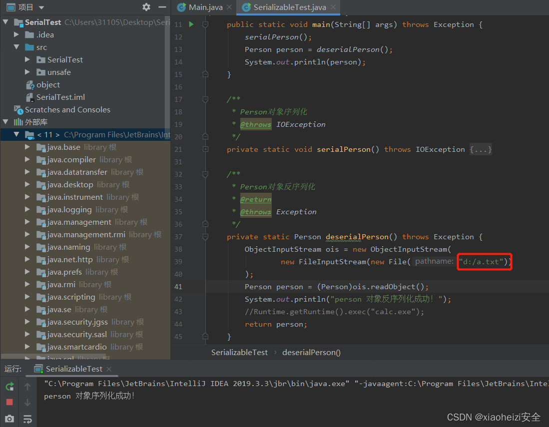The height and width of the screenshot is (427, 549).
Task: Click up-arrow stack trace icon in run panel
Action: [x=27, y=387]
